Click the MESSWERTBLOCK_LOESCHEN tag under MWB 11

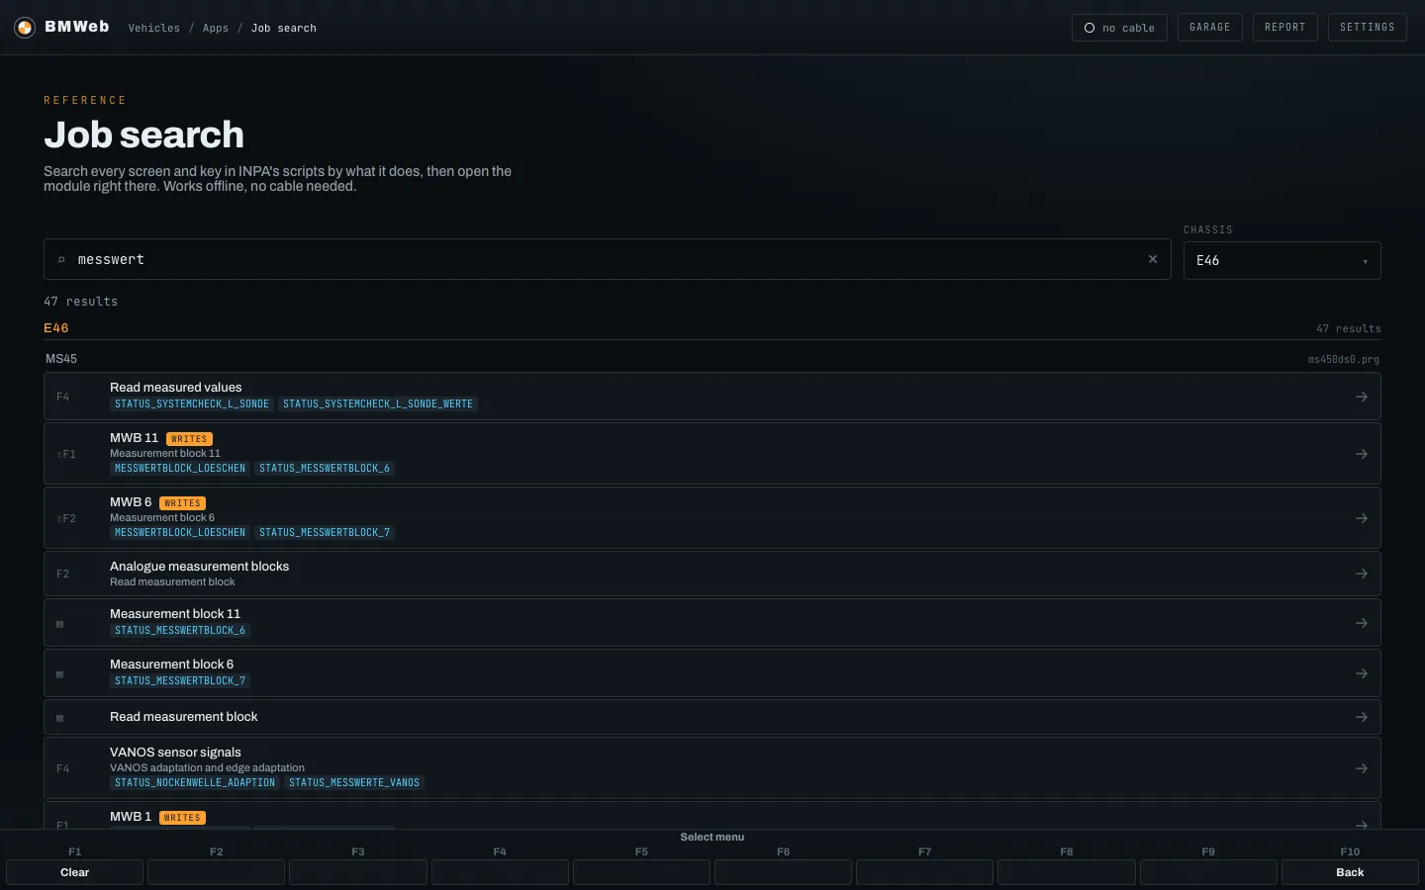coord(180,468)
